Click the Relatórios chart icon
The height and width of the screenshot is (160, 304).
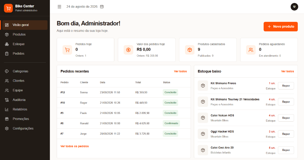click(x=7, y=109)
